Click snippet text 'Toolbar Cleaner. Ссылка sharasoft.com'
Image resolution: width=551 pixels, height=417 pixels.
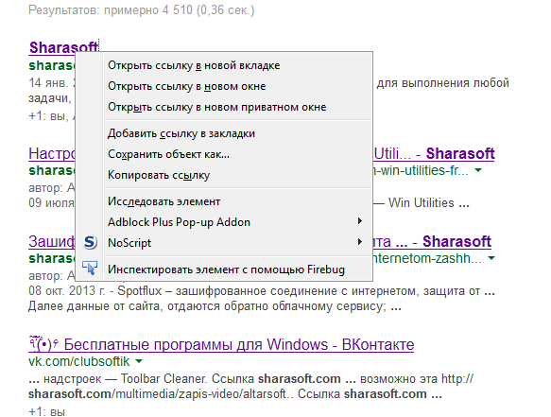[x=231, y=379]
